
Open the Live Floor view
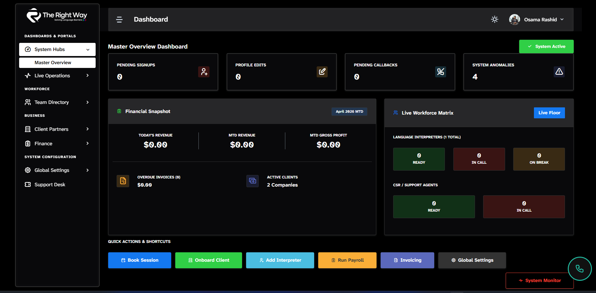549,113
